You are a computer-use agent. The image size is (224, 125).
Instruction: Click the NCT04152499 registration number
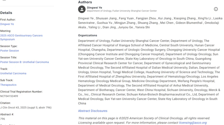9,96
